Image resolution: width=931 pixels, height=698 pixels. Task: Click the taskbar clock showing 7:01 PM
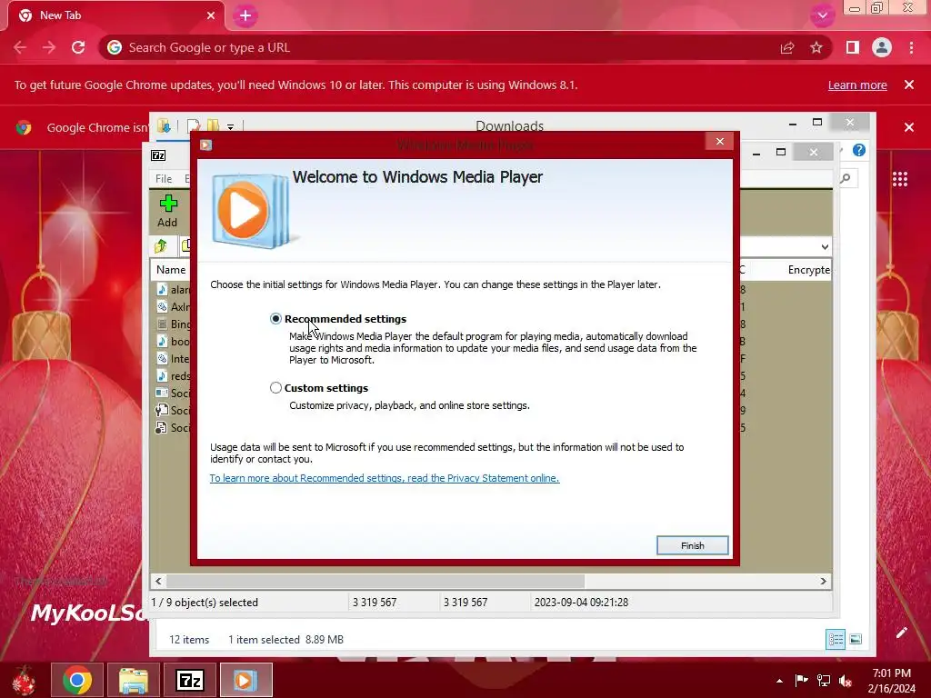891,681
